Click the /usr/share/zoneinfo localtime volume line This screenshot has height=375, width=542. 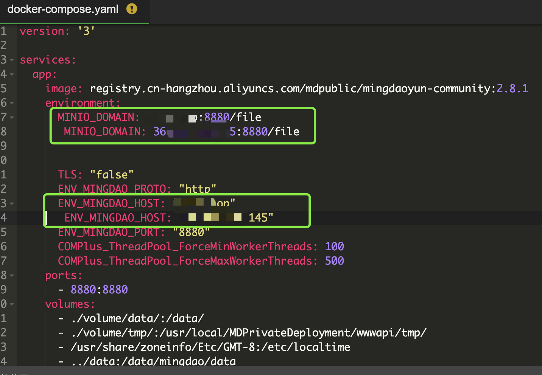(x=210, y=347)
